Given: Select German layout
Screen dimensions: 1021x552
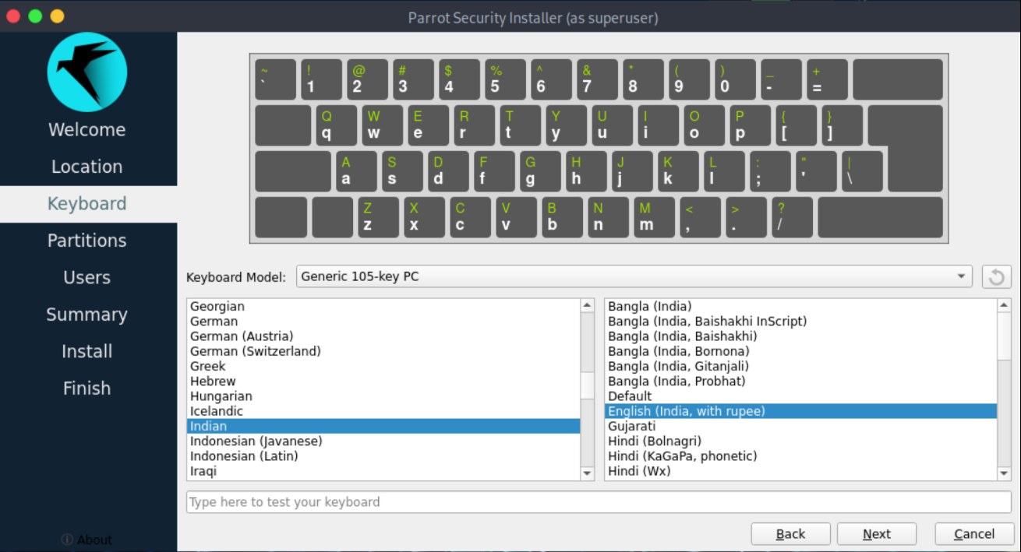Looking at the screenshot, I should point(383,322).
